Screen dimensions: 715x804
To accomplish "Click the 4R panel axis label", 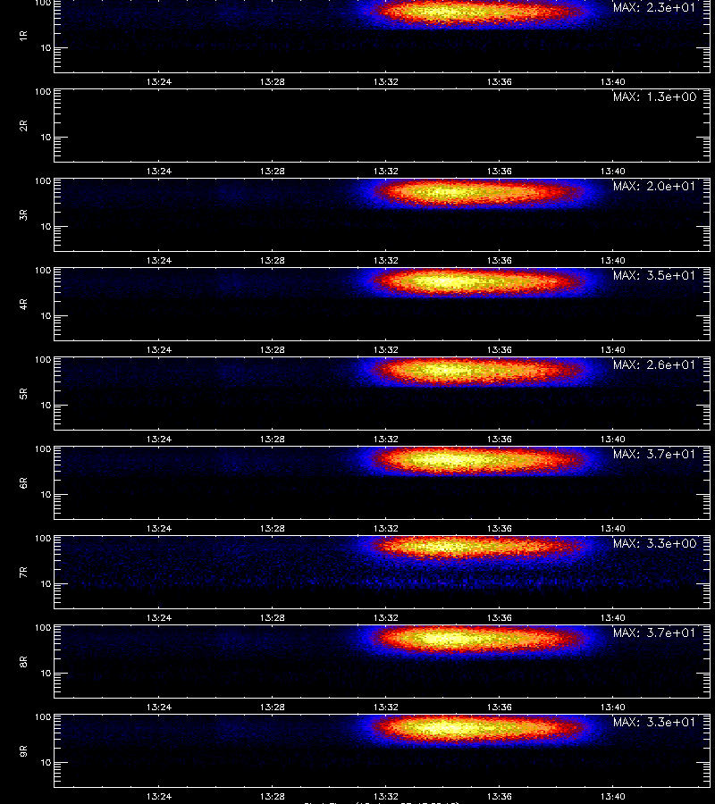I will (23, 304).
